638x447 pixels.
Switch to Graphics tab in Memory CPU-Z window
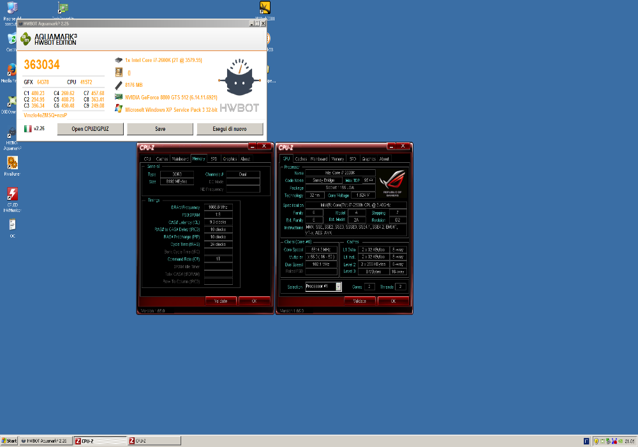click(x=230, y=159)
